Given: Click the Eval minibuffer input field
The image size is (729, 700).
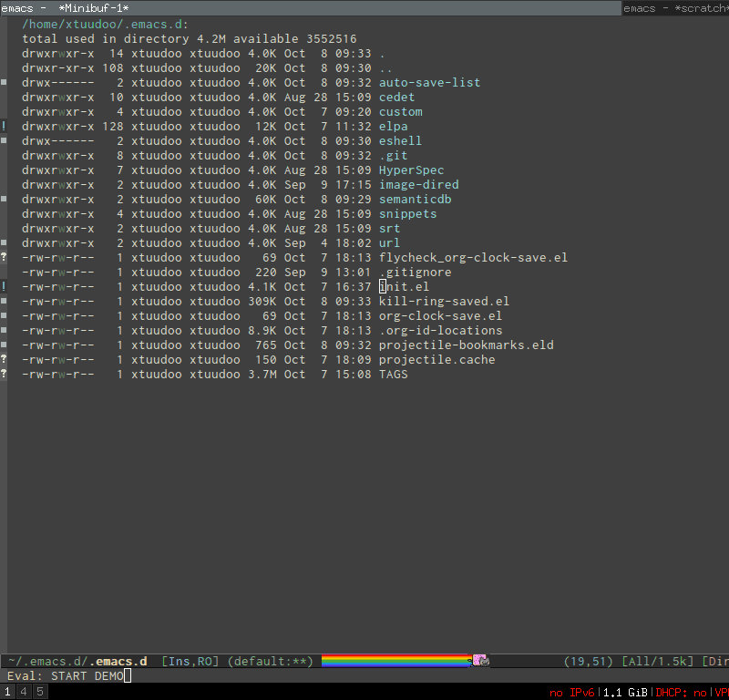Looking at the screenshot, I should (364, 675).
